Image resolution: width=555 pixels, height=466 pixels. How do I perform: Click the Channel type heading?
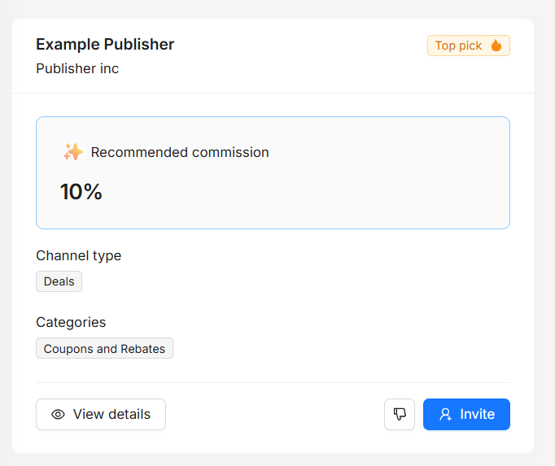click(79, 256)
